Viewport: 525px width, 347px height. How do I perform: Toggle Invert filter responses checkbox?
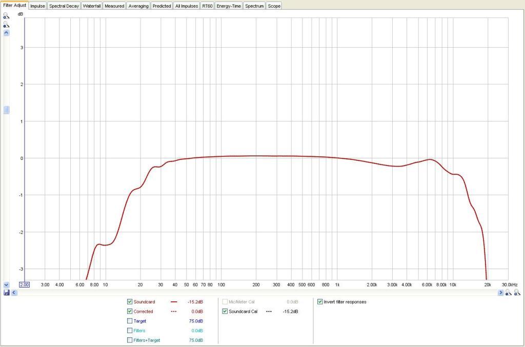tap(320, 302)
